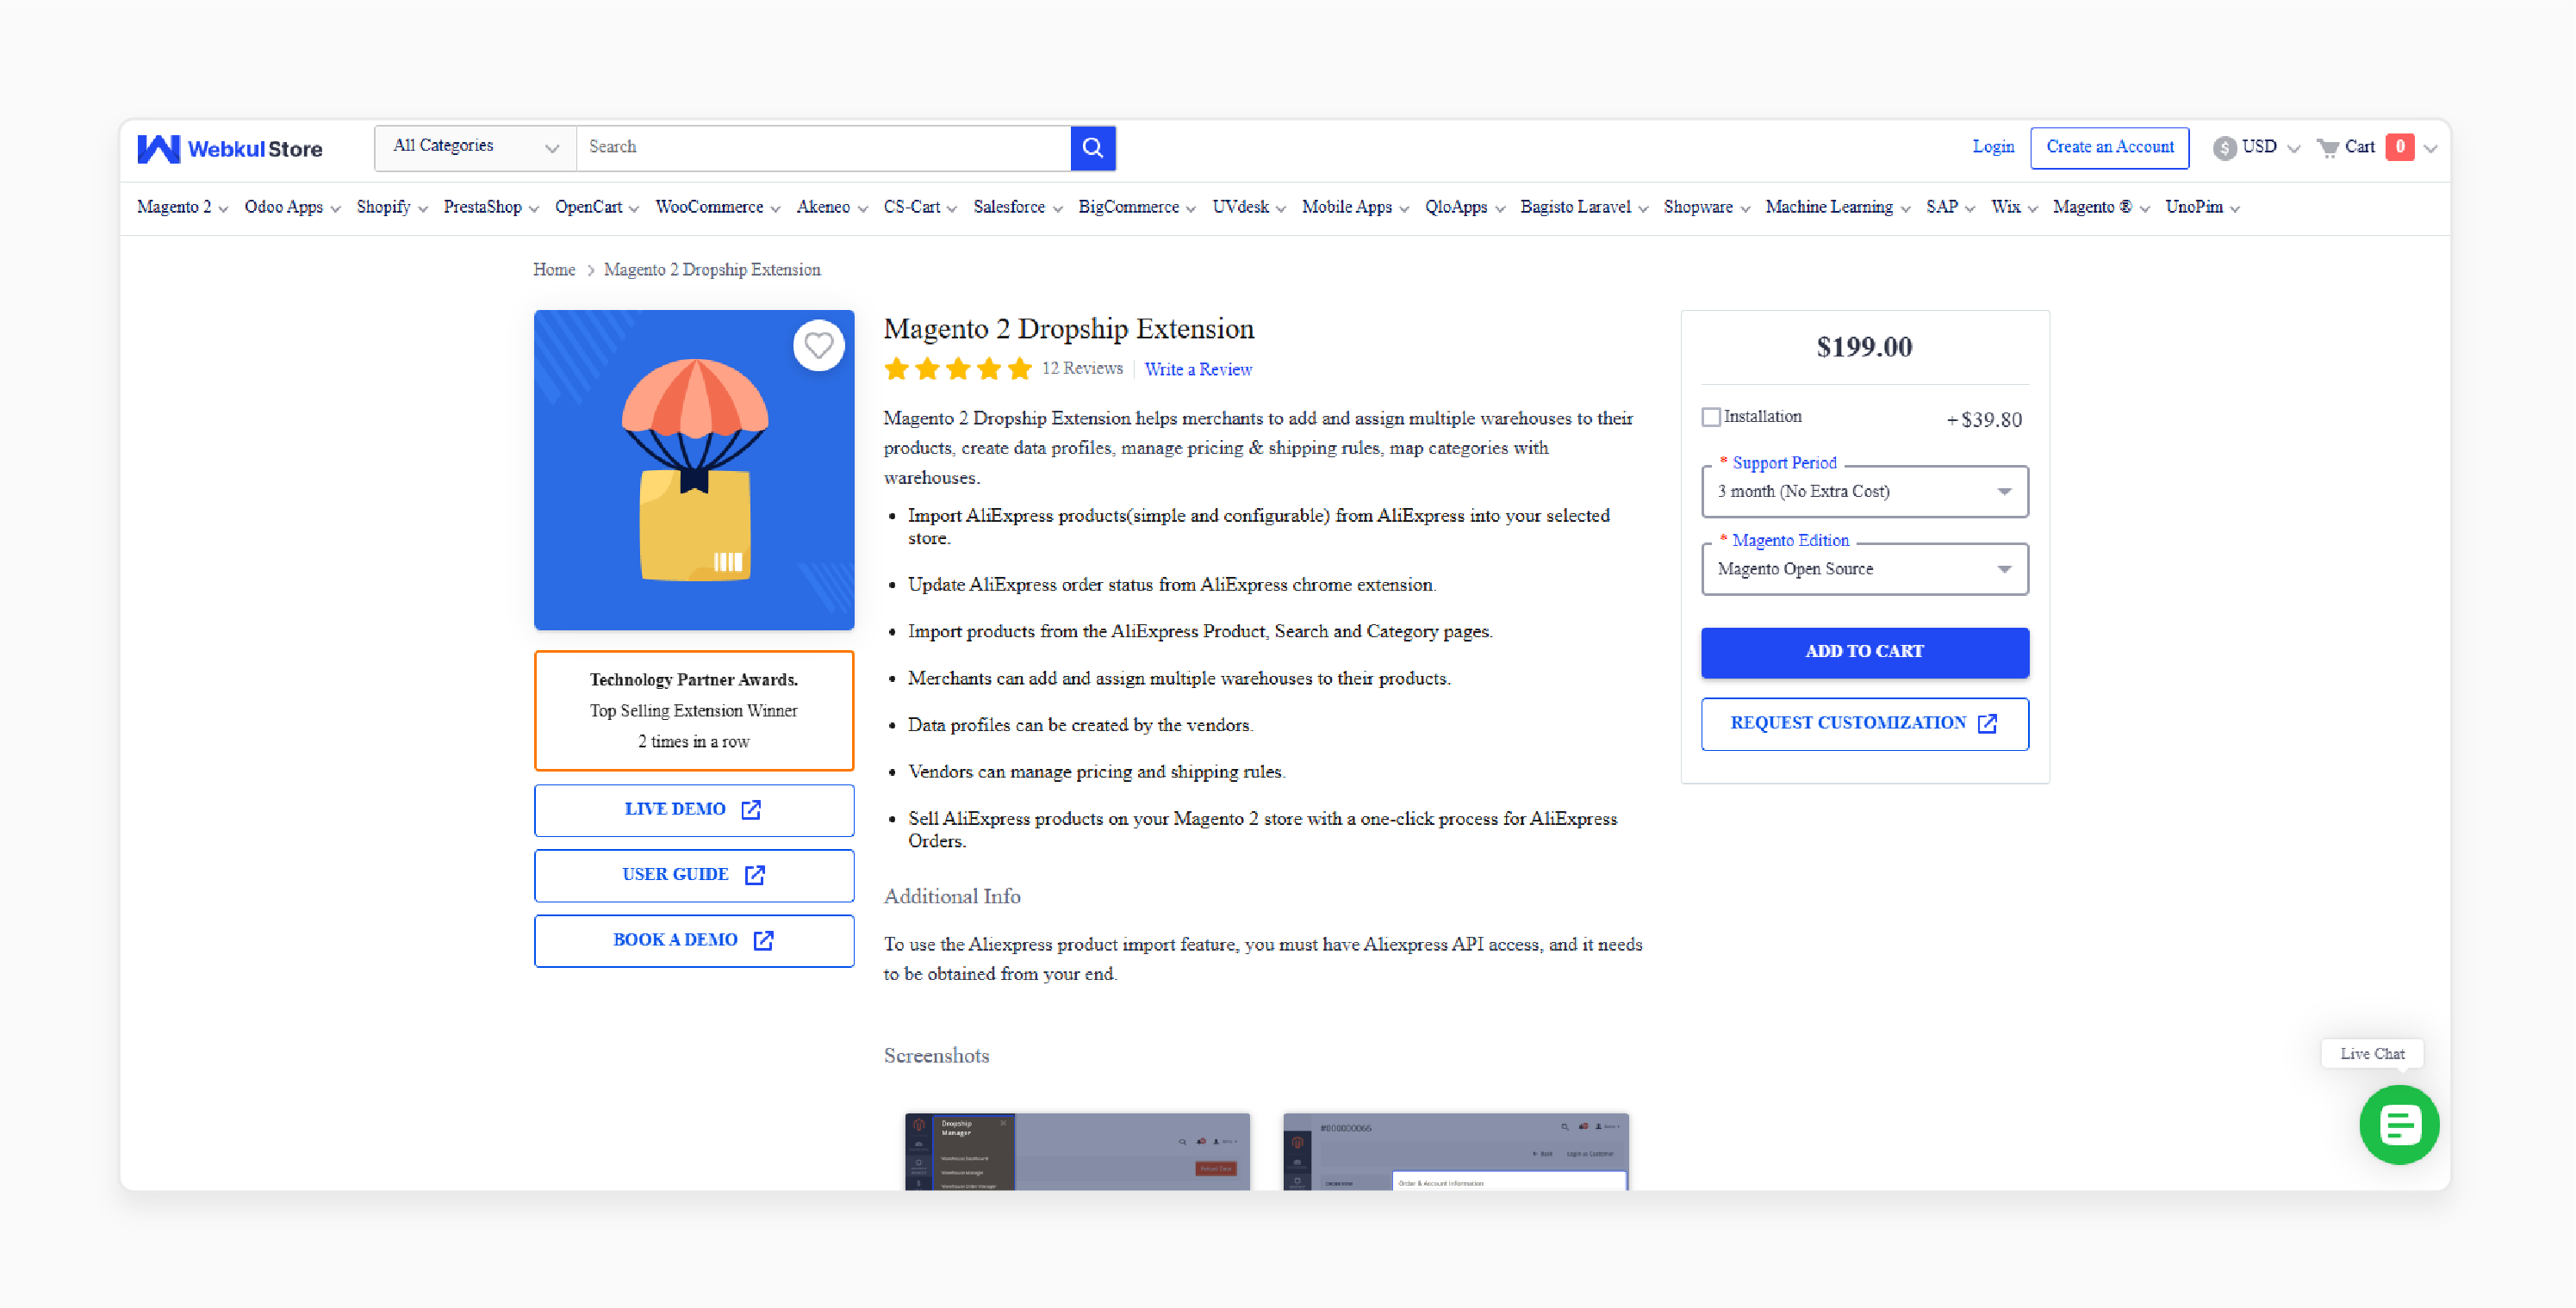Click the blue search magnifier button
The width and height of the screenshot is (2576, 1308).
point(1093,148)
